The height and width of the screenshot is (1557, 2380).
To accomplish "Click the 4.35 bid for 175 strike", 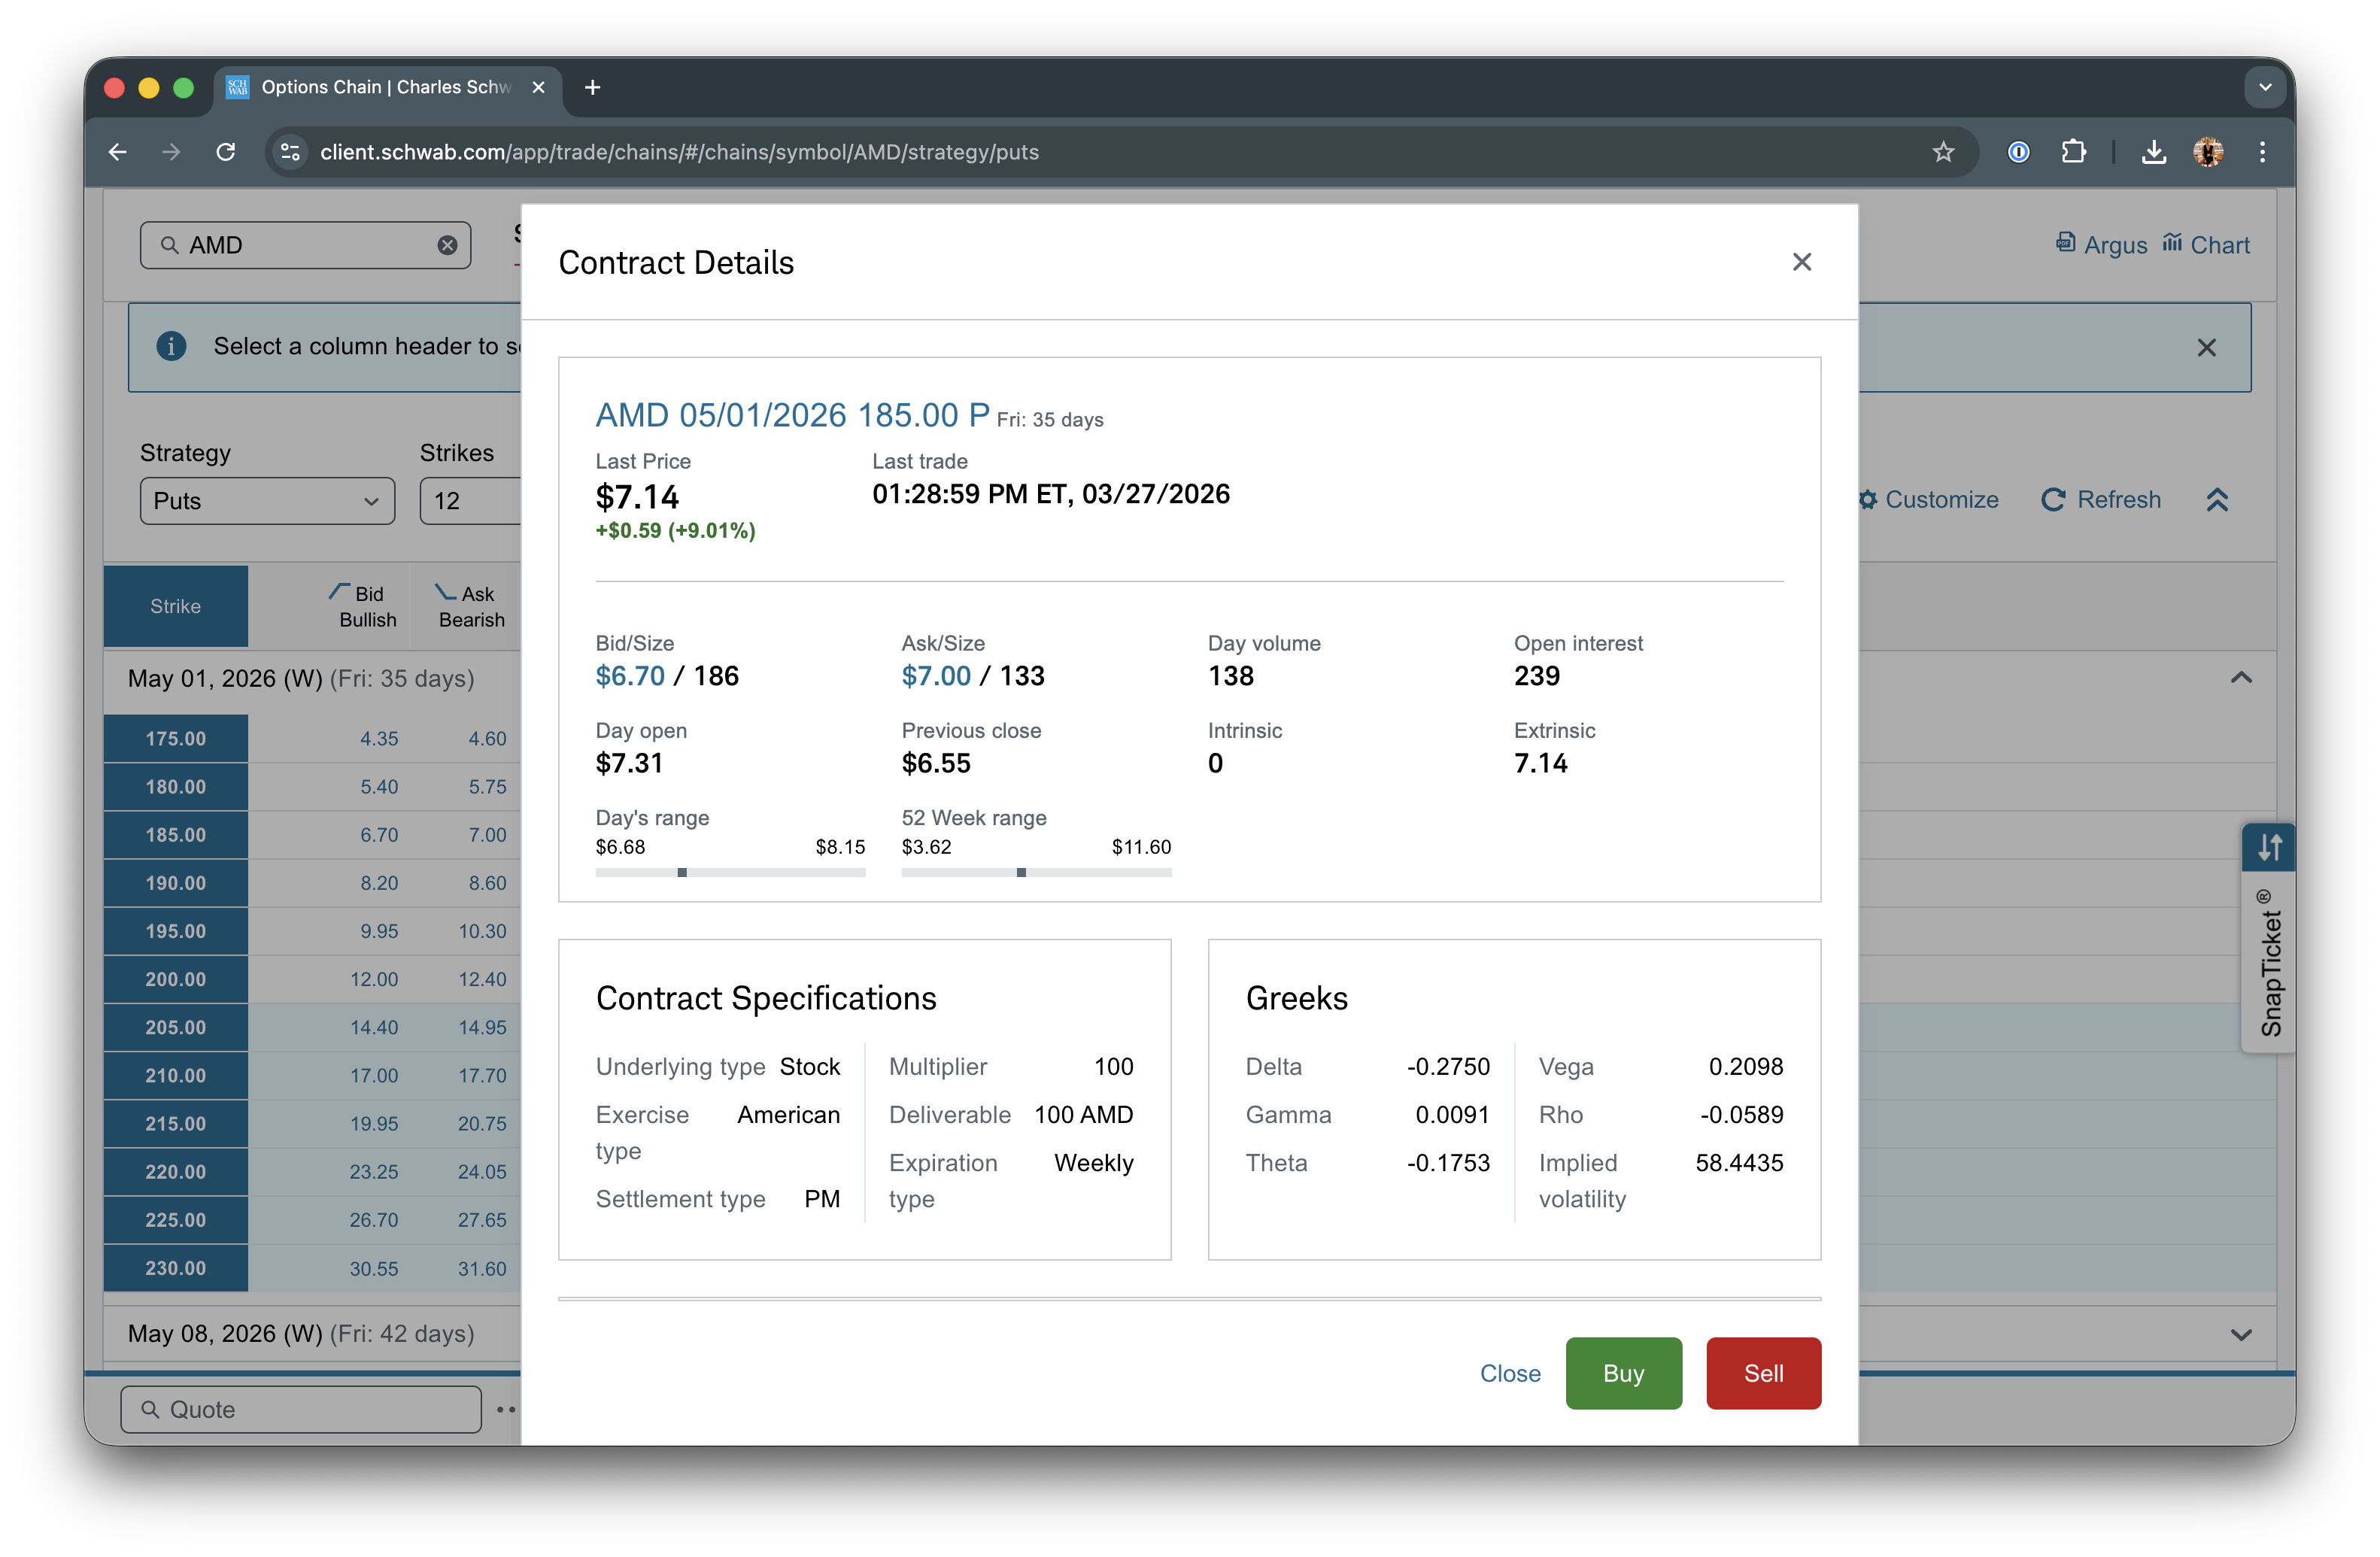I will [x=379, y=738].
